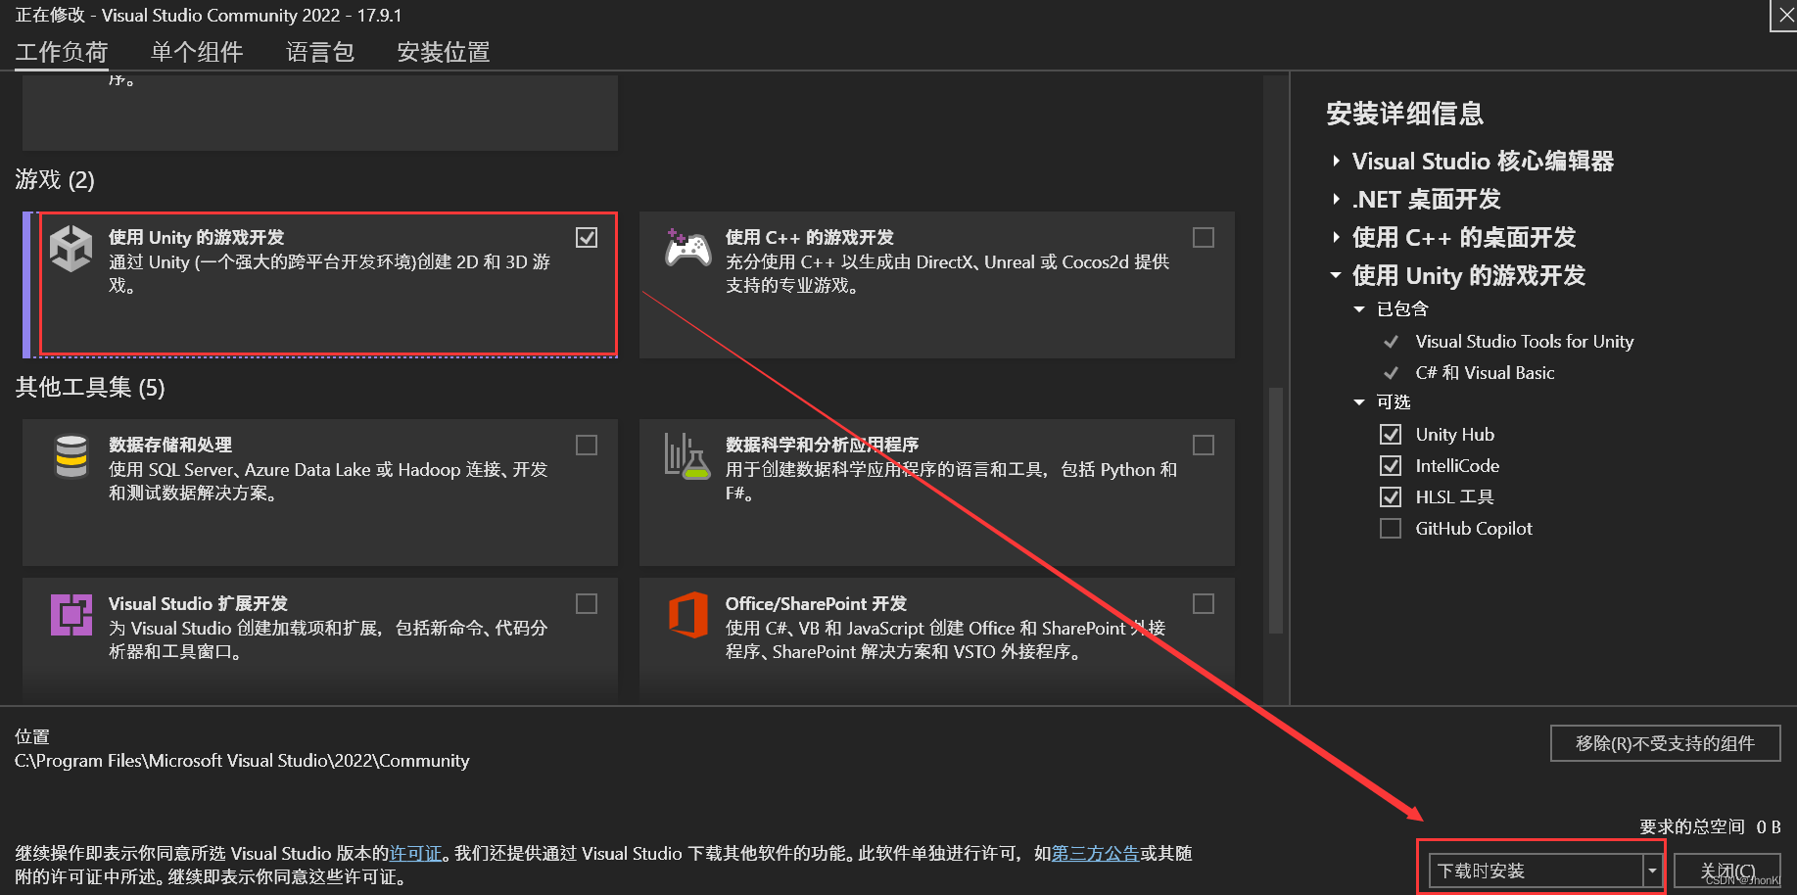Click 移除(R)不受支持的组件 button
This screenshot has height=895, width=1797.
[x=1666, y=743]
